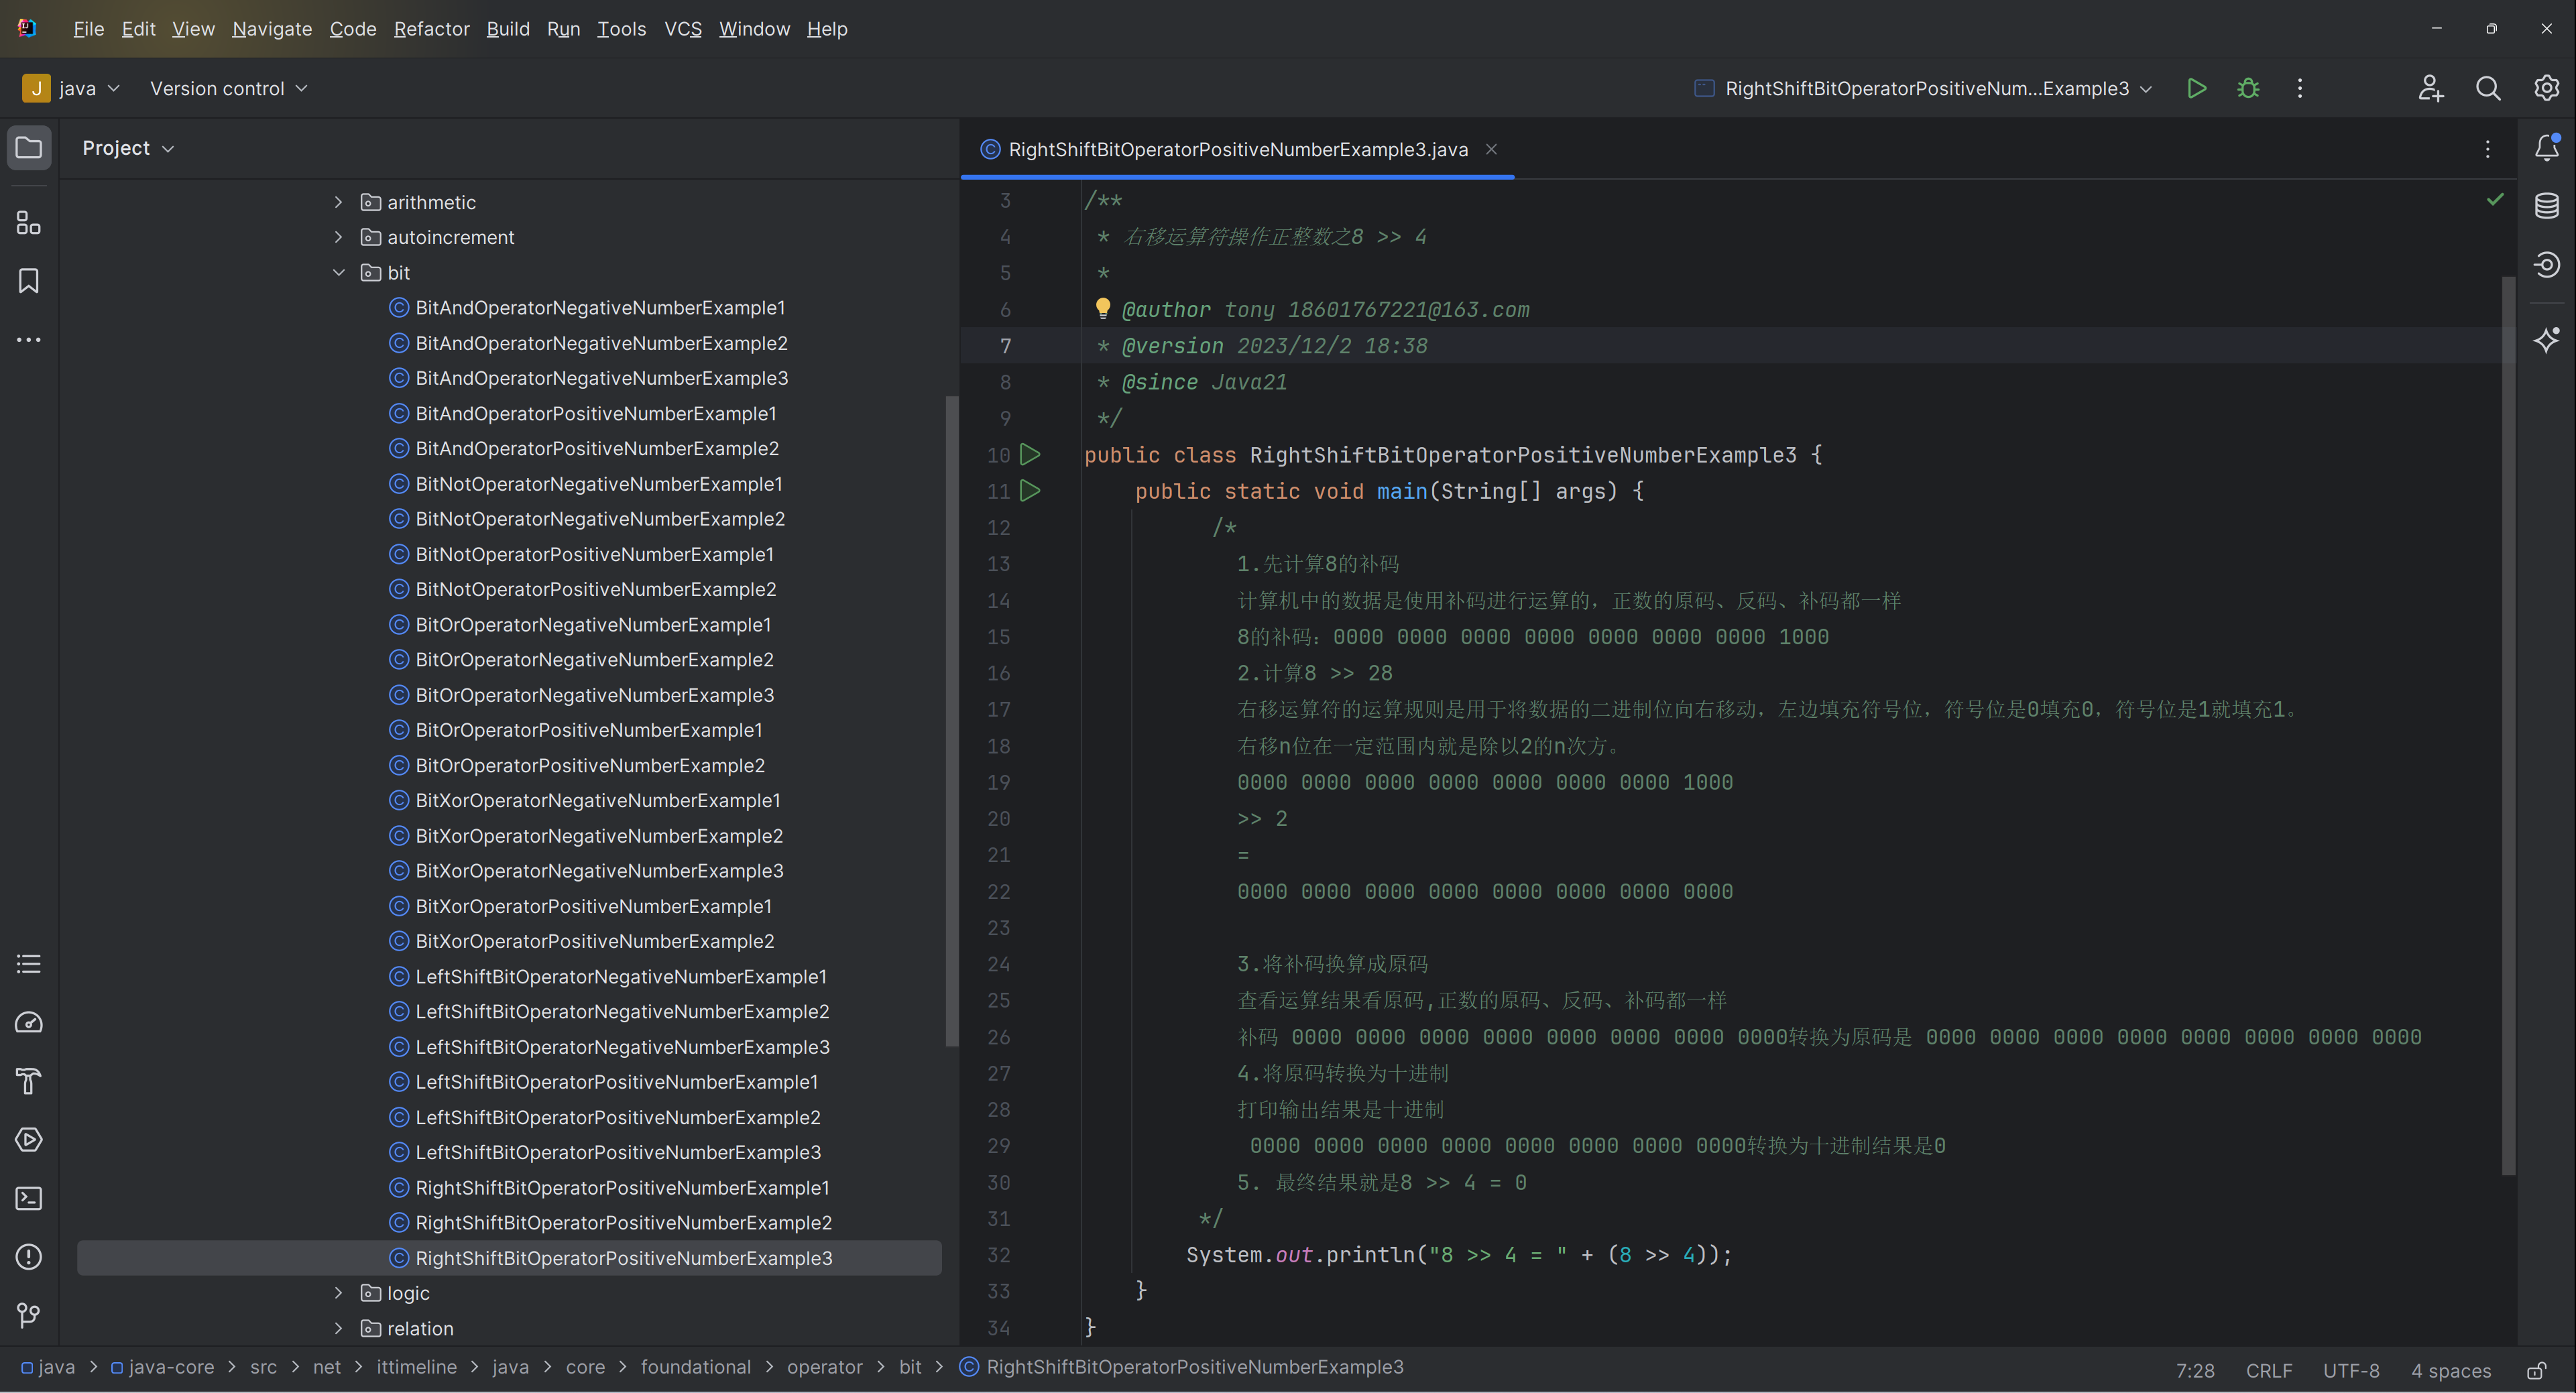This screenshot has width=2576, height=1393.
Task: Open the Build menu
Action: click(x=508, y=29)
